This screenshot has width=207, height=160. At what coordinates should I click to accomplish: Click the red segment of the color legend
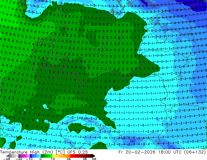pyautogui.click(x=72, y=156)
